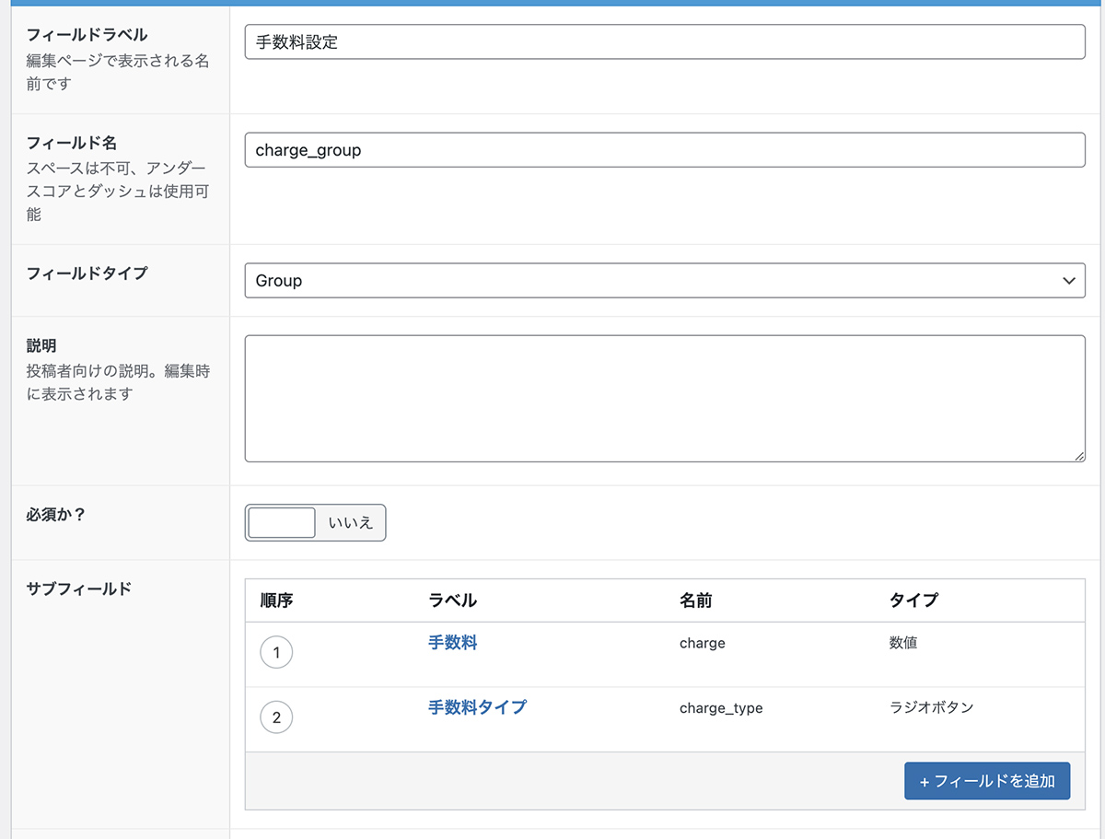Click order handle number 1
Viewport: 1105px width, 839px height.
(276, 653)
